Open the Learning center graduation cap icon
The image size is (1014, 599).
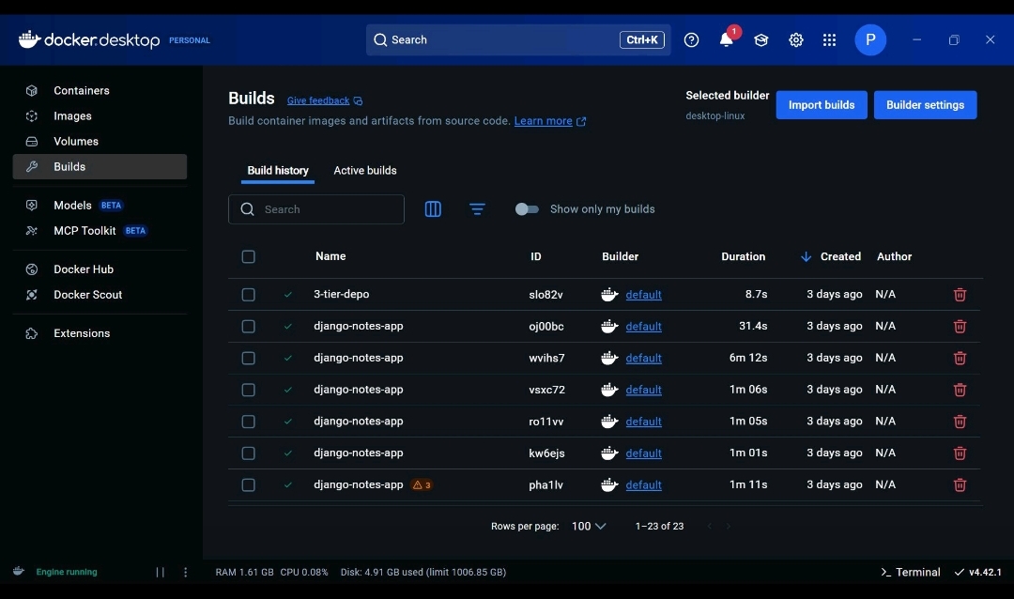point(760,40)
